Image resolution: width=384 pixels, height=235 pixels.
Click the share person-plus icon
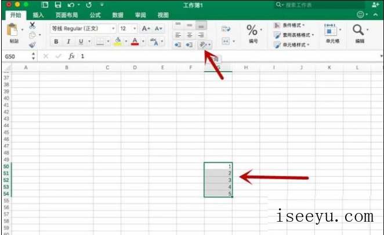(x=375, y=5)
